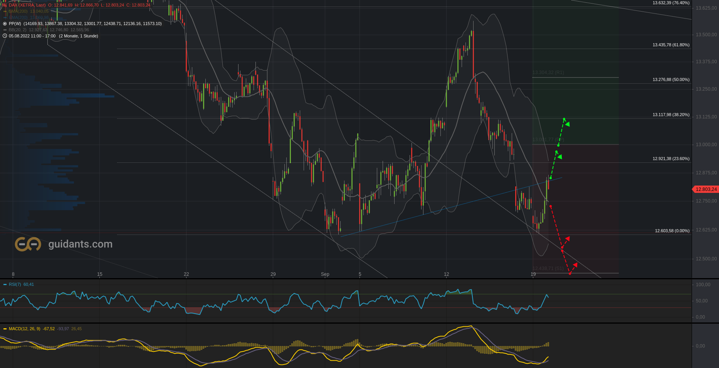Click the guidants.com watermark text
This screenshot has height=368, width=719.
[x=80, y=244]
